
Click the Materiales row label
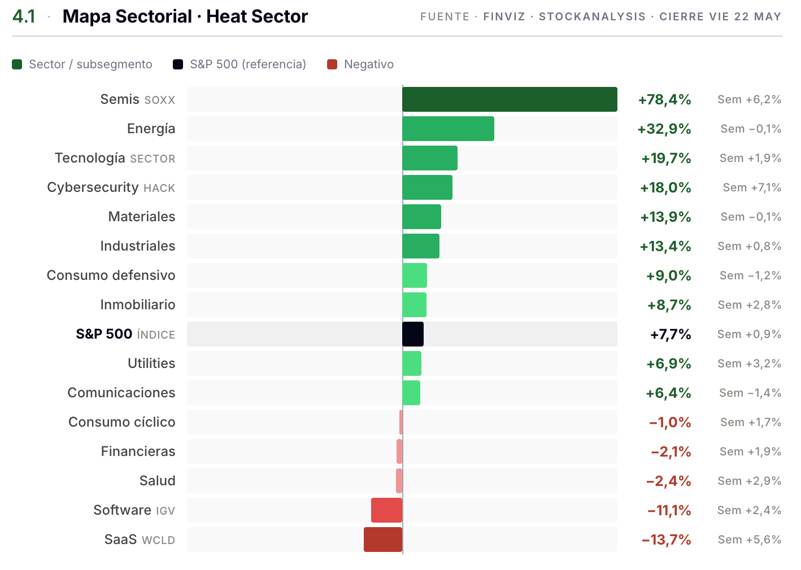(x=142, y=217)
